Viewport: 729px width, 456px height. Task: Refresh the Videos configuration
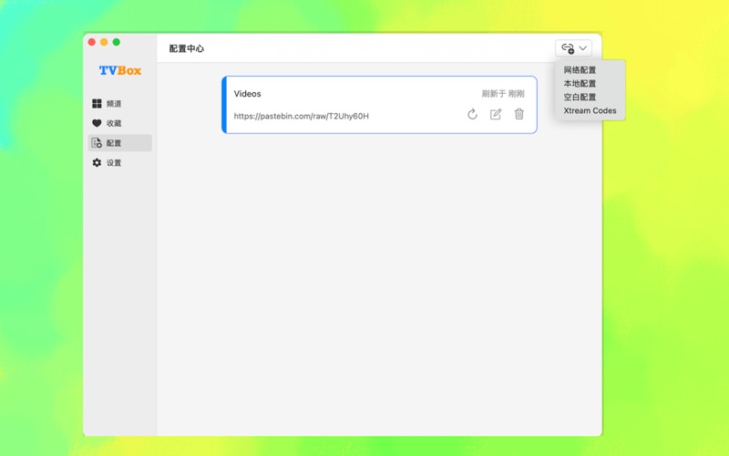click(x=472, y=114)
